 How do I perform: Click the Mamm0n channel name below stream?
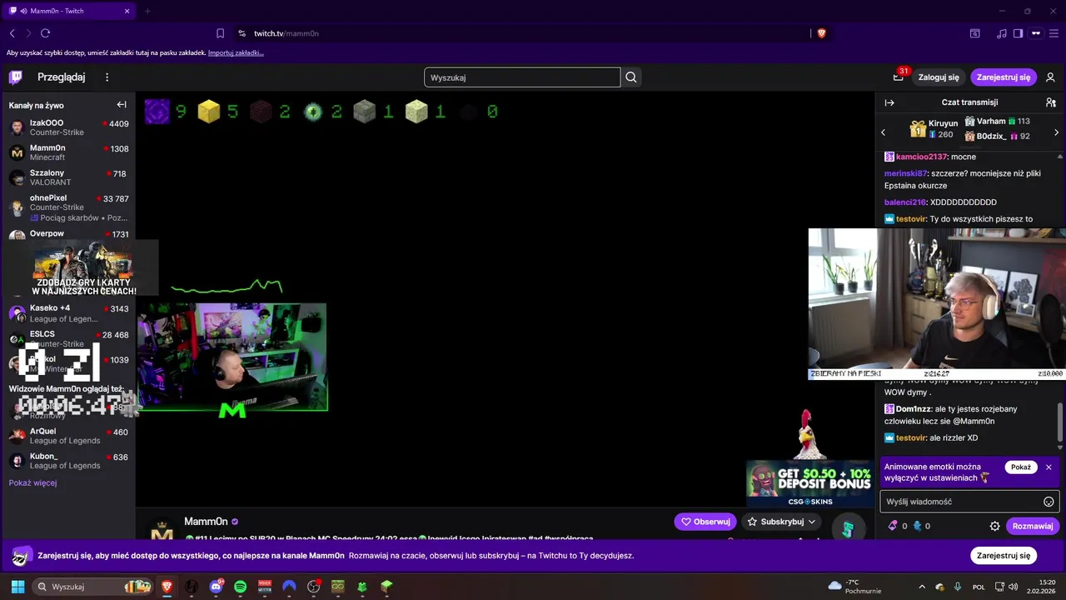pyautogui.click(x=206, y=522)
